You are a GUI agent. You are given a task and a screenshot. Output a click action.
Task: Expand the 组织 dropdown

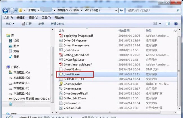coord(10,24)
